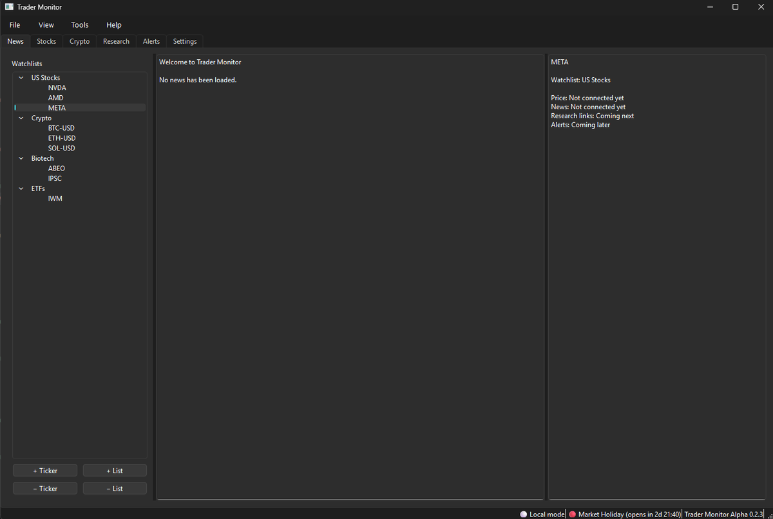Viewport: 773px width, 519px height.
Task: Click the News: Not connected yet line
Action: pos(588,107)
